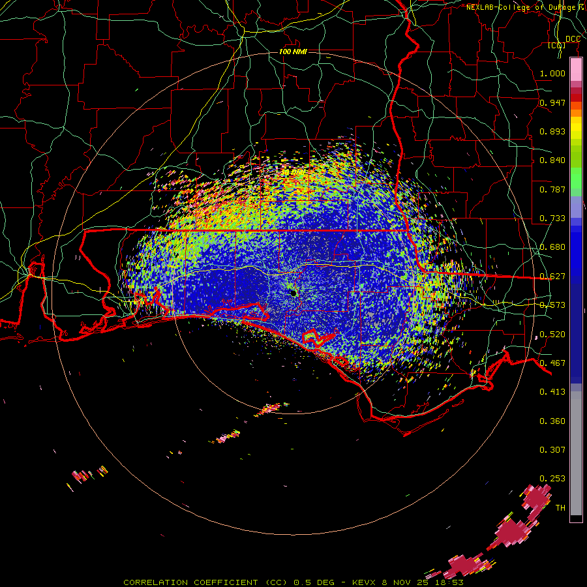Select the 0.680 legend value

[552, 247]
